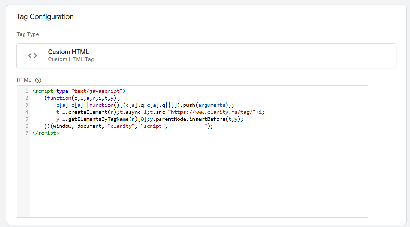The image size is (410, 227).
Task: Click line number 3 in the gutter
Action: tap(27, 105)
